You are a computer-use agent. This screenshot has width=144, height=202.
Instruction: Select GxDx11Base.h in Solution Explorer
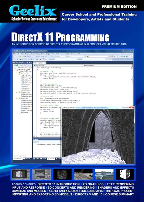pos(26,80)
